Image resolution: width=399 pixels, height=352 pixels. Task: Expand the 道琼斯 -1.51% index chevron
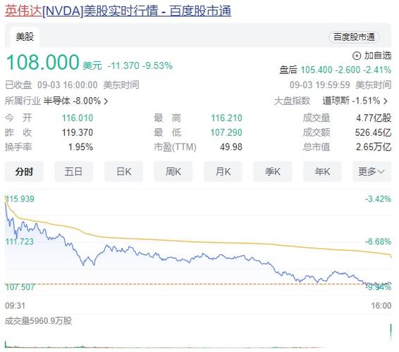386,101
